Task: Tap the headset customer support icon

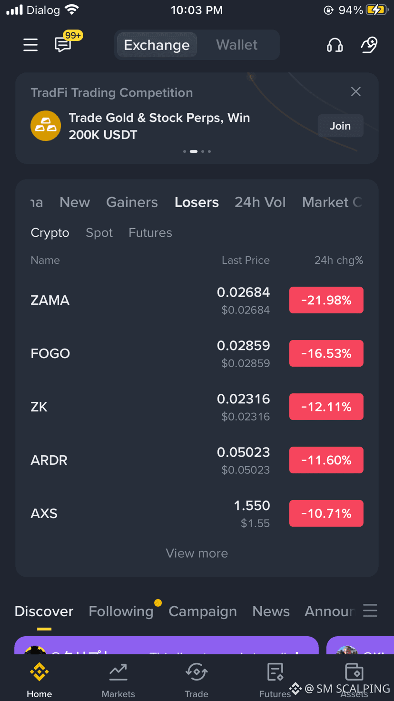Action: 335,45
